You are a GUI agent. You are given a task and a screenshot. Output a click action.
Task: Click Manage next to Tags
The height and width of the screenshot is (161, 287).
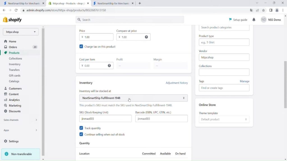tap(244, 81)
